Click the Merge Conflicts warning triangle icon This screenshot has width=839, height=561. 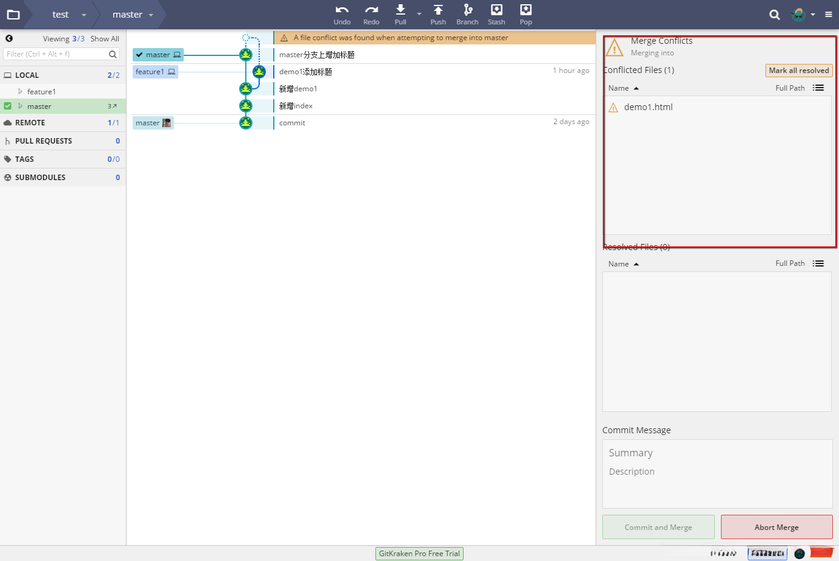coord(614,47)
